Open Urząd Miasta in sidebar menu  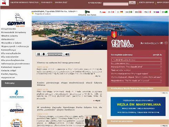point(8,29)
